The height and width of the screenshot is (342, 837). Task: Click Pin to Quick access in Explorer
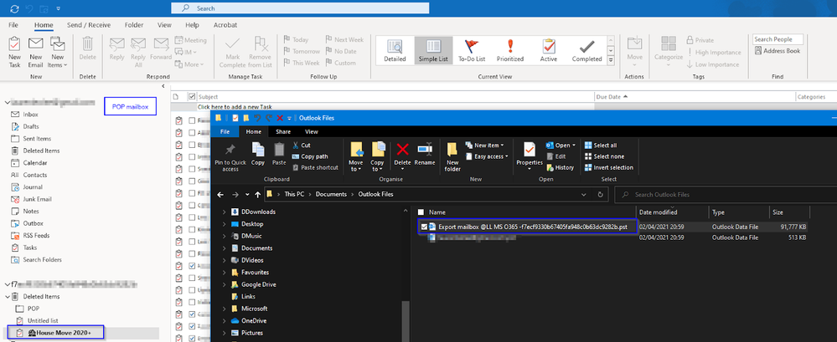coord(230,156)
